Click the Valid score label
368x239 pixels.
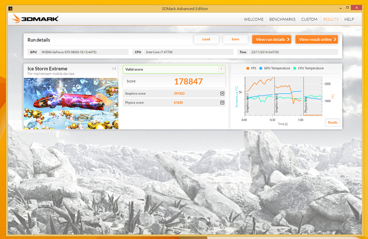pos(134,69)
